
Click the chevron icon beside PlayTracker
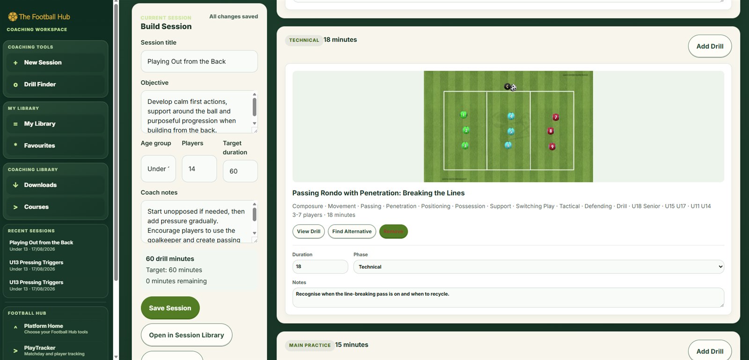[x=15, y=351]
